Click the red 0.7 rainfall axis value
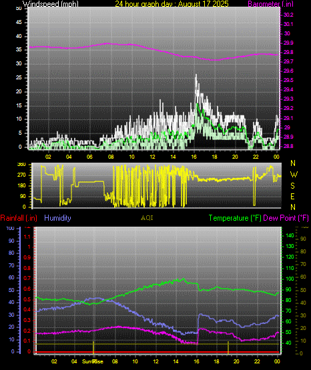Screen dimensions: 311x370 point(27,278)
